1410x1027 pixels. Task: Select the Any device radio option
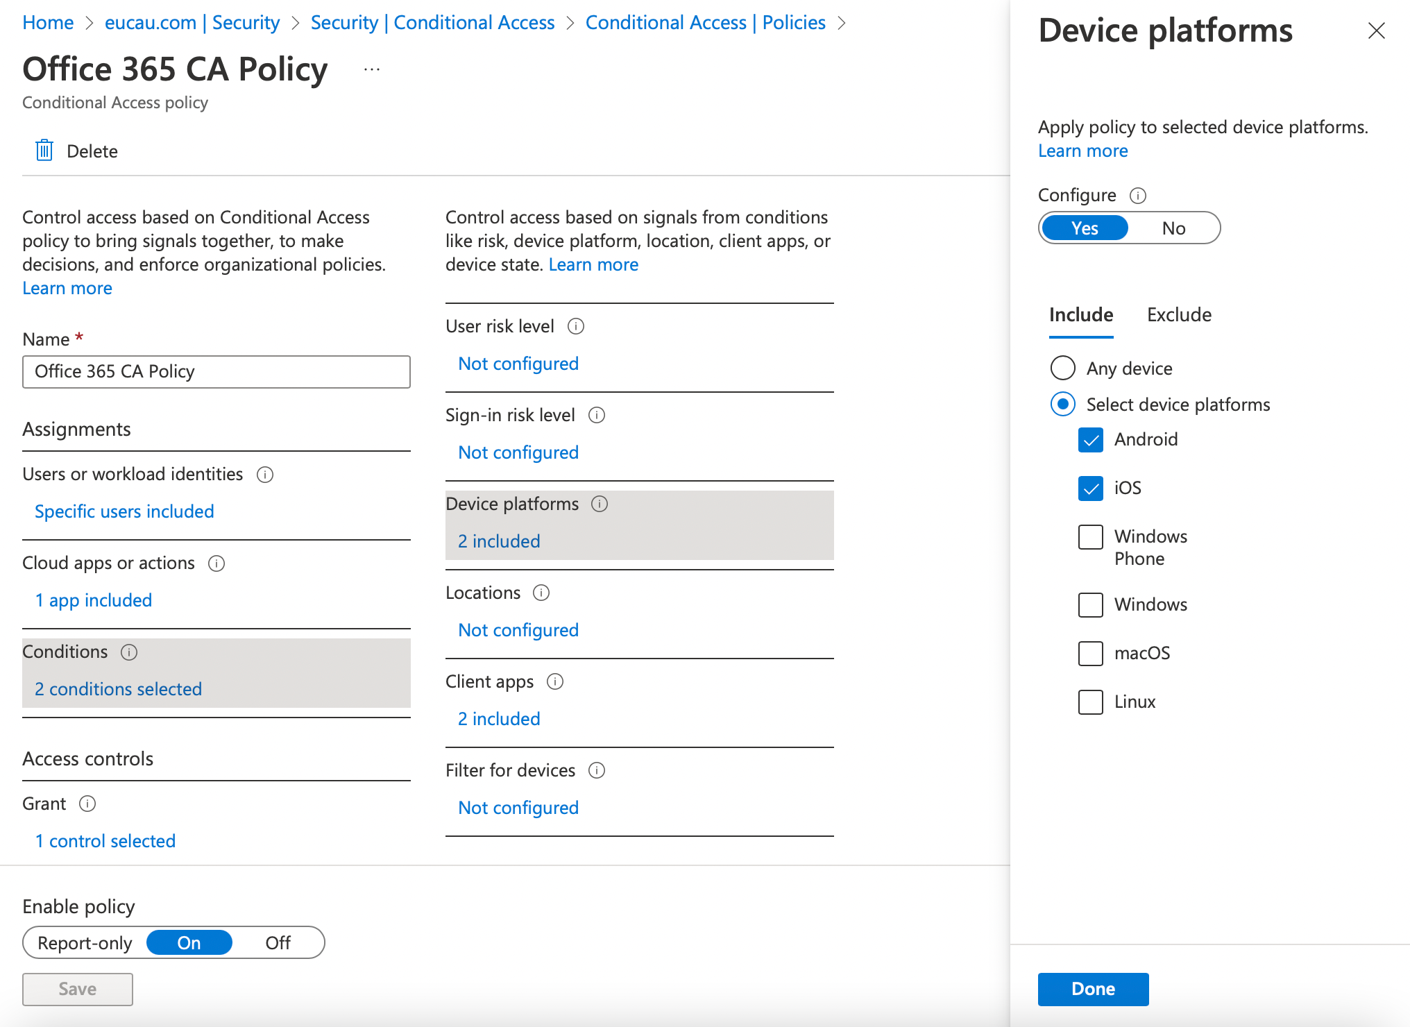1062,368
